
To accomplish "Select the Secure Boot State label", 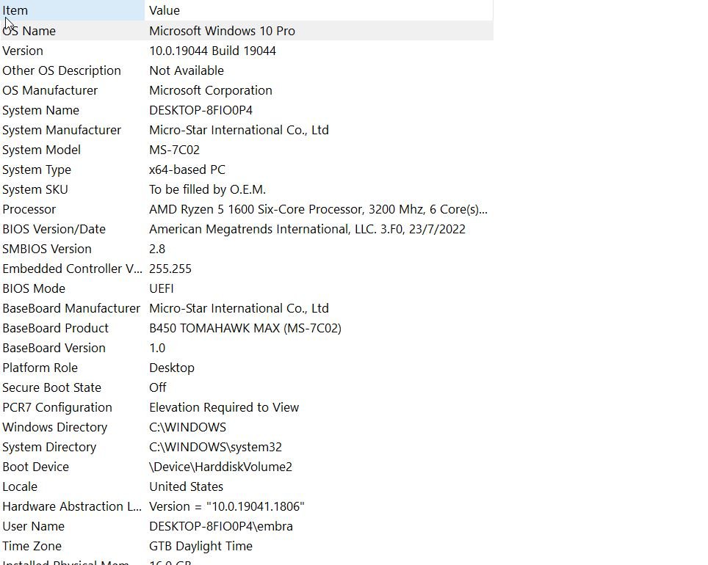I will pyautogui.click(x=52, y=388).
